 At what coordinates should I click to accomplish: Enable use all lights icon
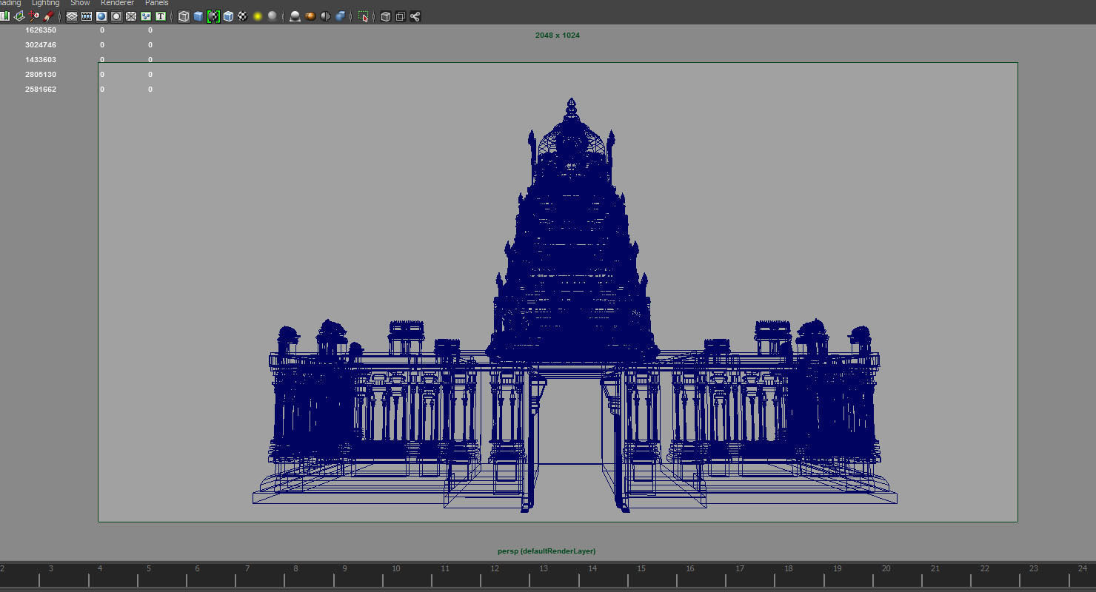pos(257,16)
